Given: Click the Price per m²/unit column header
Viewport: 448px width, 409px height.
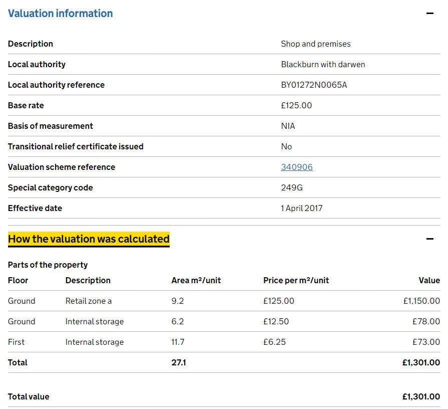Looking at the screenshot, I should [296, 280].
